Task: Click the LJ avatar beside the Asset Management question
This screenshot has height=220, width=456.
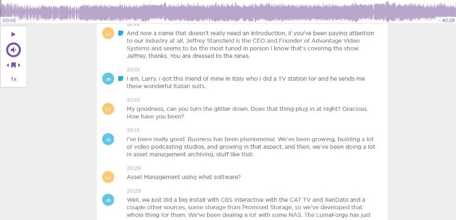Action: point(108,177)
